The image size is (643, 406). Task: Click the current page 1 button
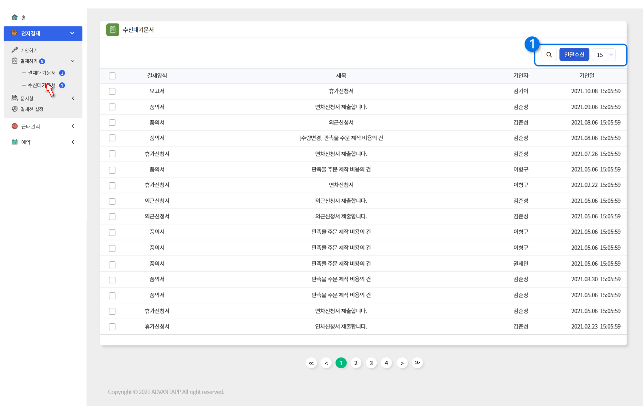tap(341, 363)
